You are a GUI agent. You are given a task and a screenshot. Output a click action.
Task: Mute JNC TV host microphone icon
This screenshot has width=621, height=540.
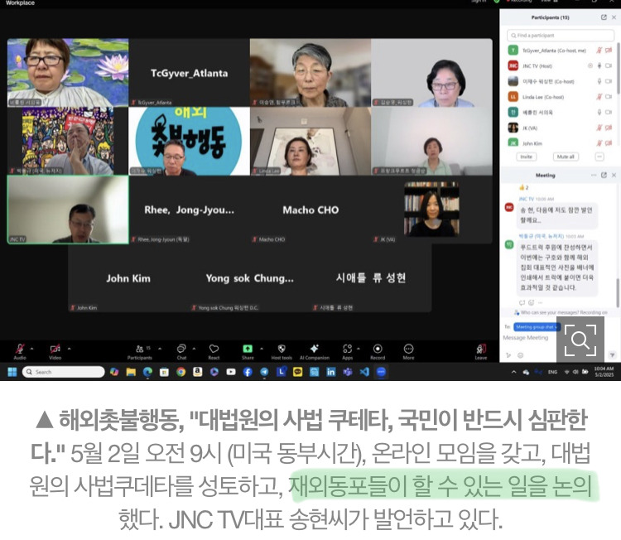[599, 65]
